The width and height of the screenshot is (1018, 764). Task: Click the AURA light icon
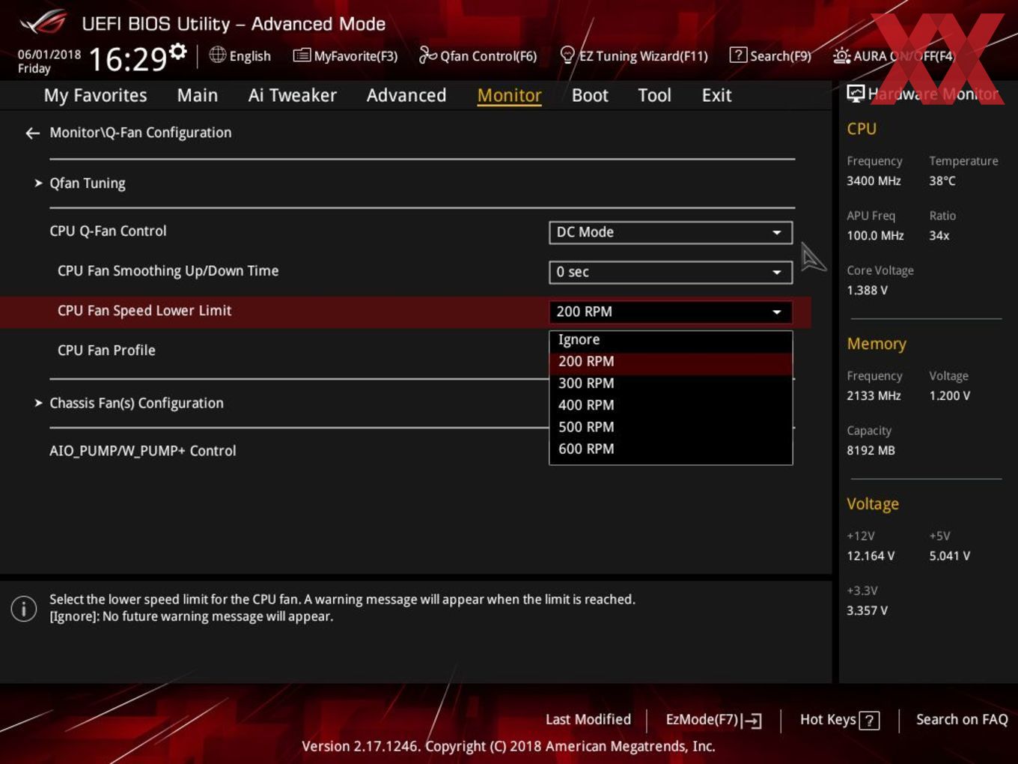841,55
